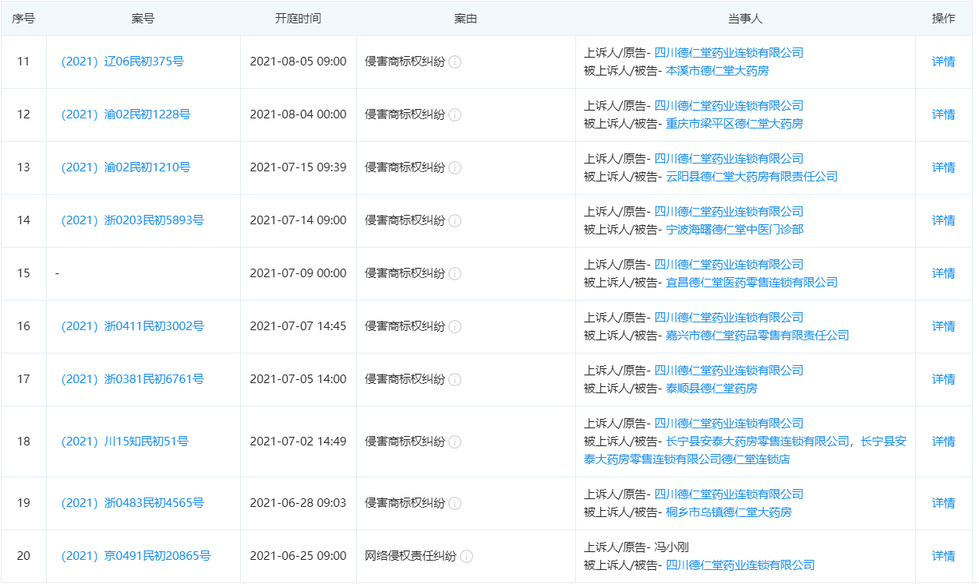This screenshot has width=979, height=584.
Task: Open case (2021) 渝02民初1210号
Action: click(125, 167)
